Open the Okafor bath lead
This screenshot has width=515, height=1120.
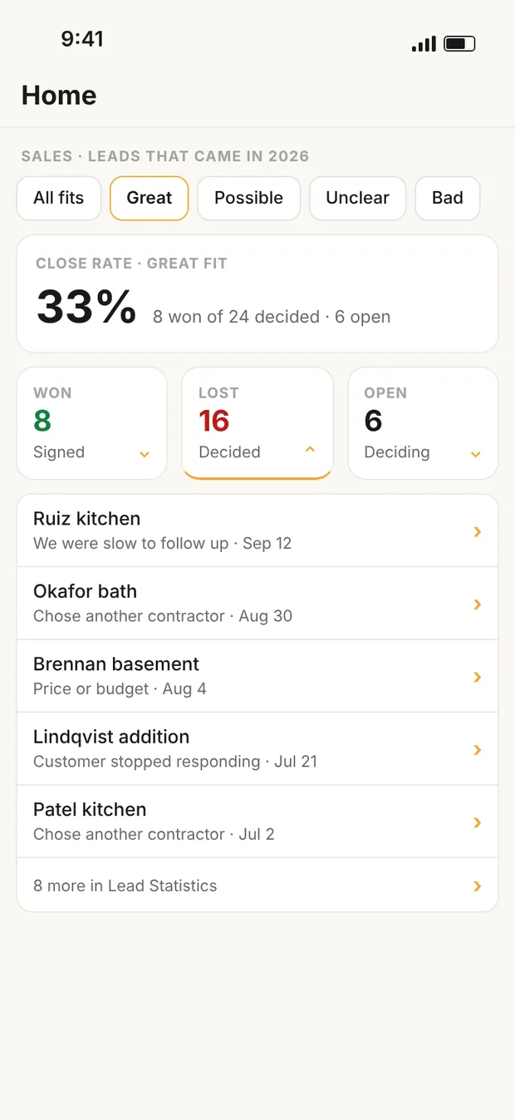pos(257,604)
